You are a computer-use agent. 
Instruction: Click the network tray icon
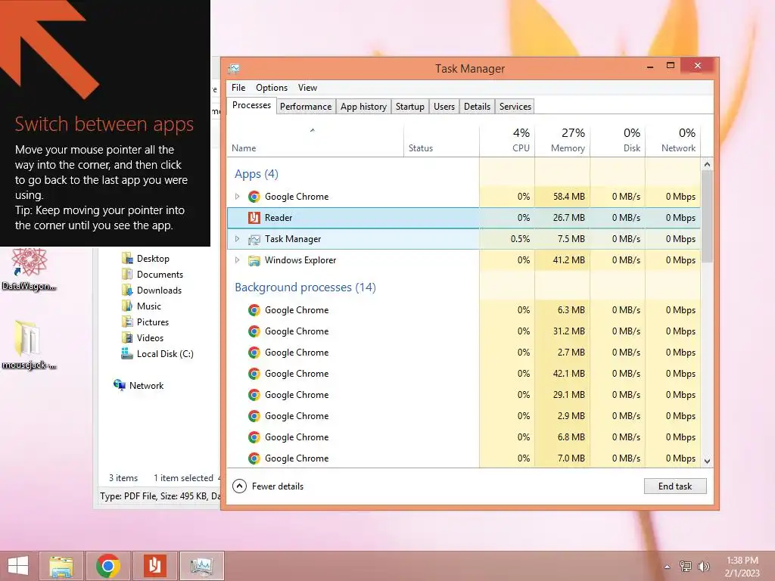click(686, 567)
